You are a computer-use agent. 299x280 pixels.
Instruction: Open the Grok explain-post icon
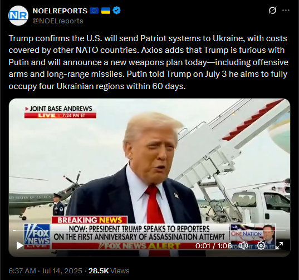click(x=272, y=11)
